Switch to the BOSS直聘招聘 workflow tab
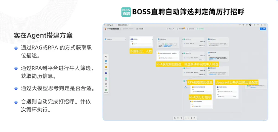This screenshot has width=278, height=132. point(123,25)
